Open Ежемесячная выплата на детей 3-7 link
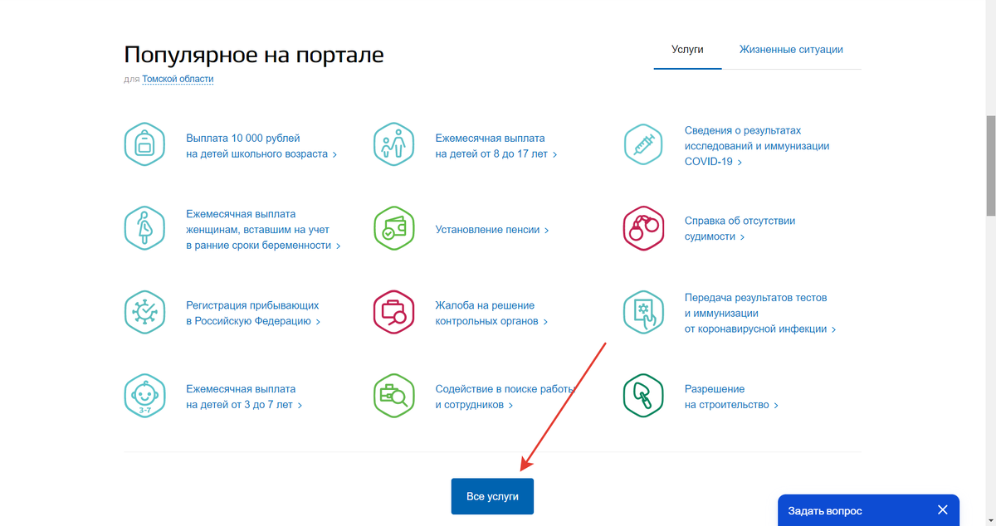Image resolution: width=996 pixels, height=526 pixels. [x=244, y=397]
